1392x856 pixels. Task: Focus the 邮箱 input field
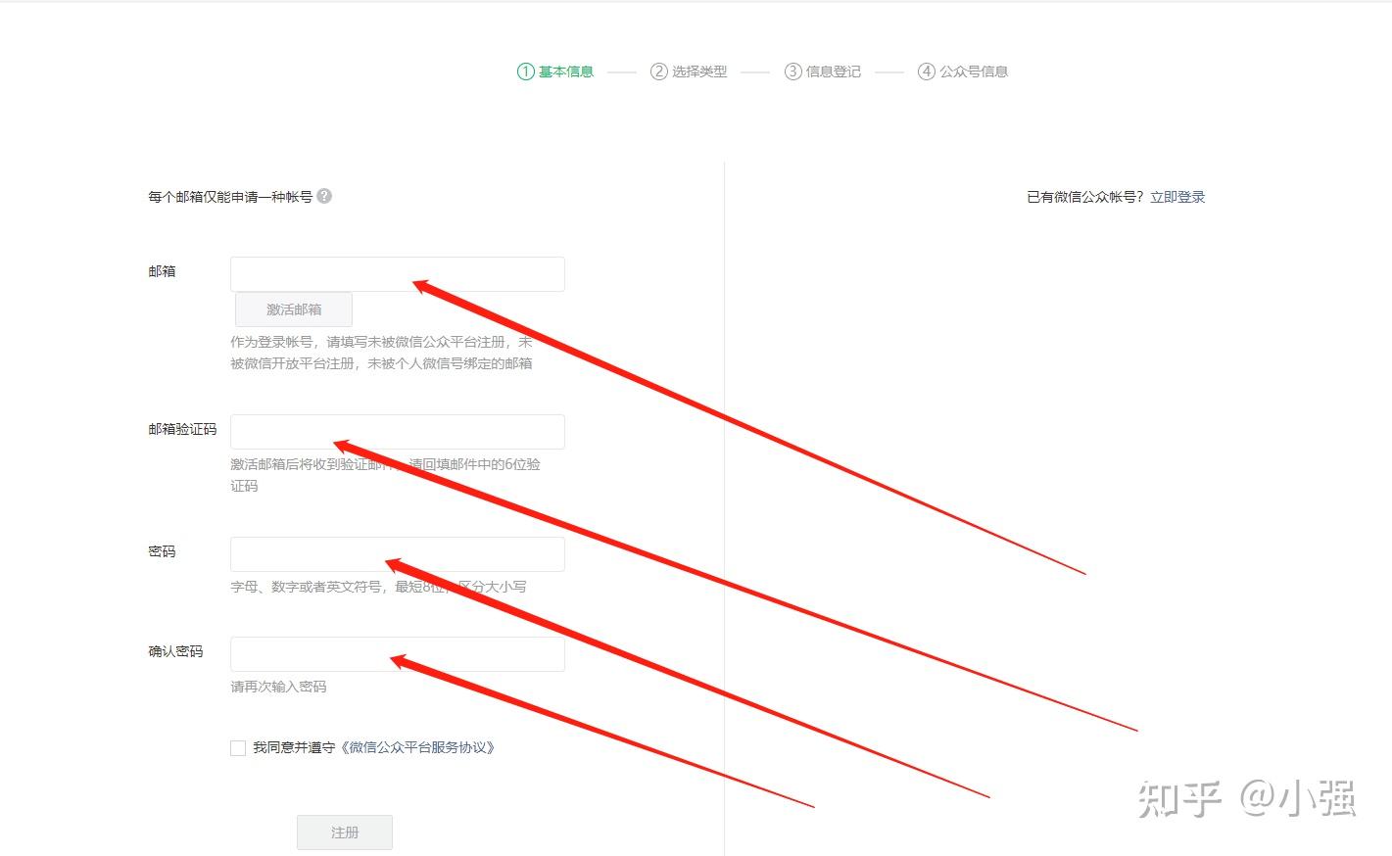click(x=398, y=274)
